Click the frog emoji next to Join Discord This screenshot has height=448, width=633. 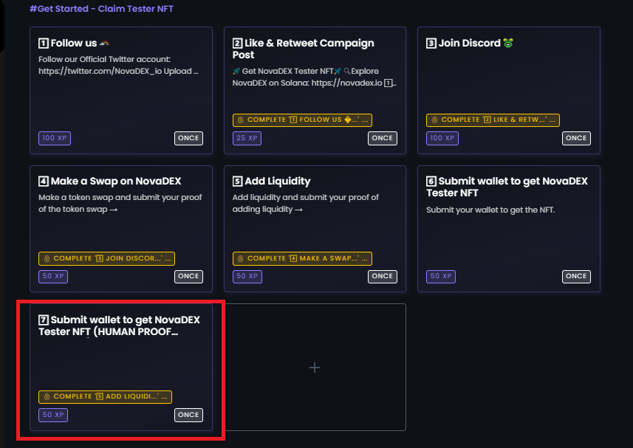pos(508,43)
